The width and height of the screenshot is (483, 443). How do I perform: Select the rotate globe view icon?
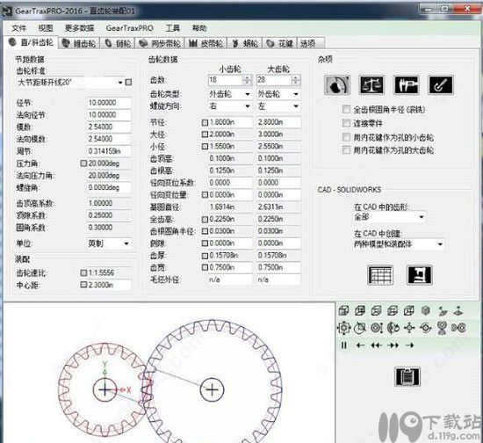tap(393, 328)
